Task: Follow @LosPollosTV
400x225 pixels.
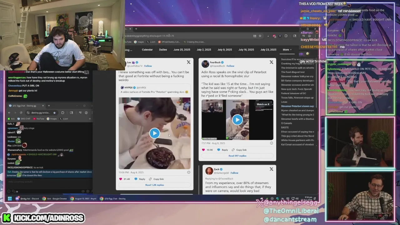Action: pos(148,66)
